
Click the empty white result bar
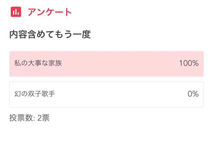(x=106, y=94)
